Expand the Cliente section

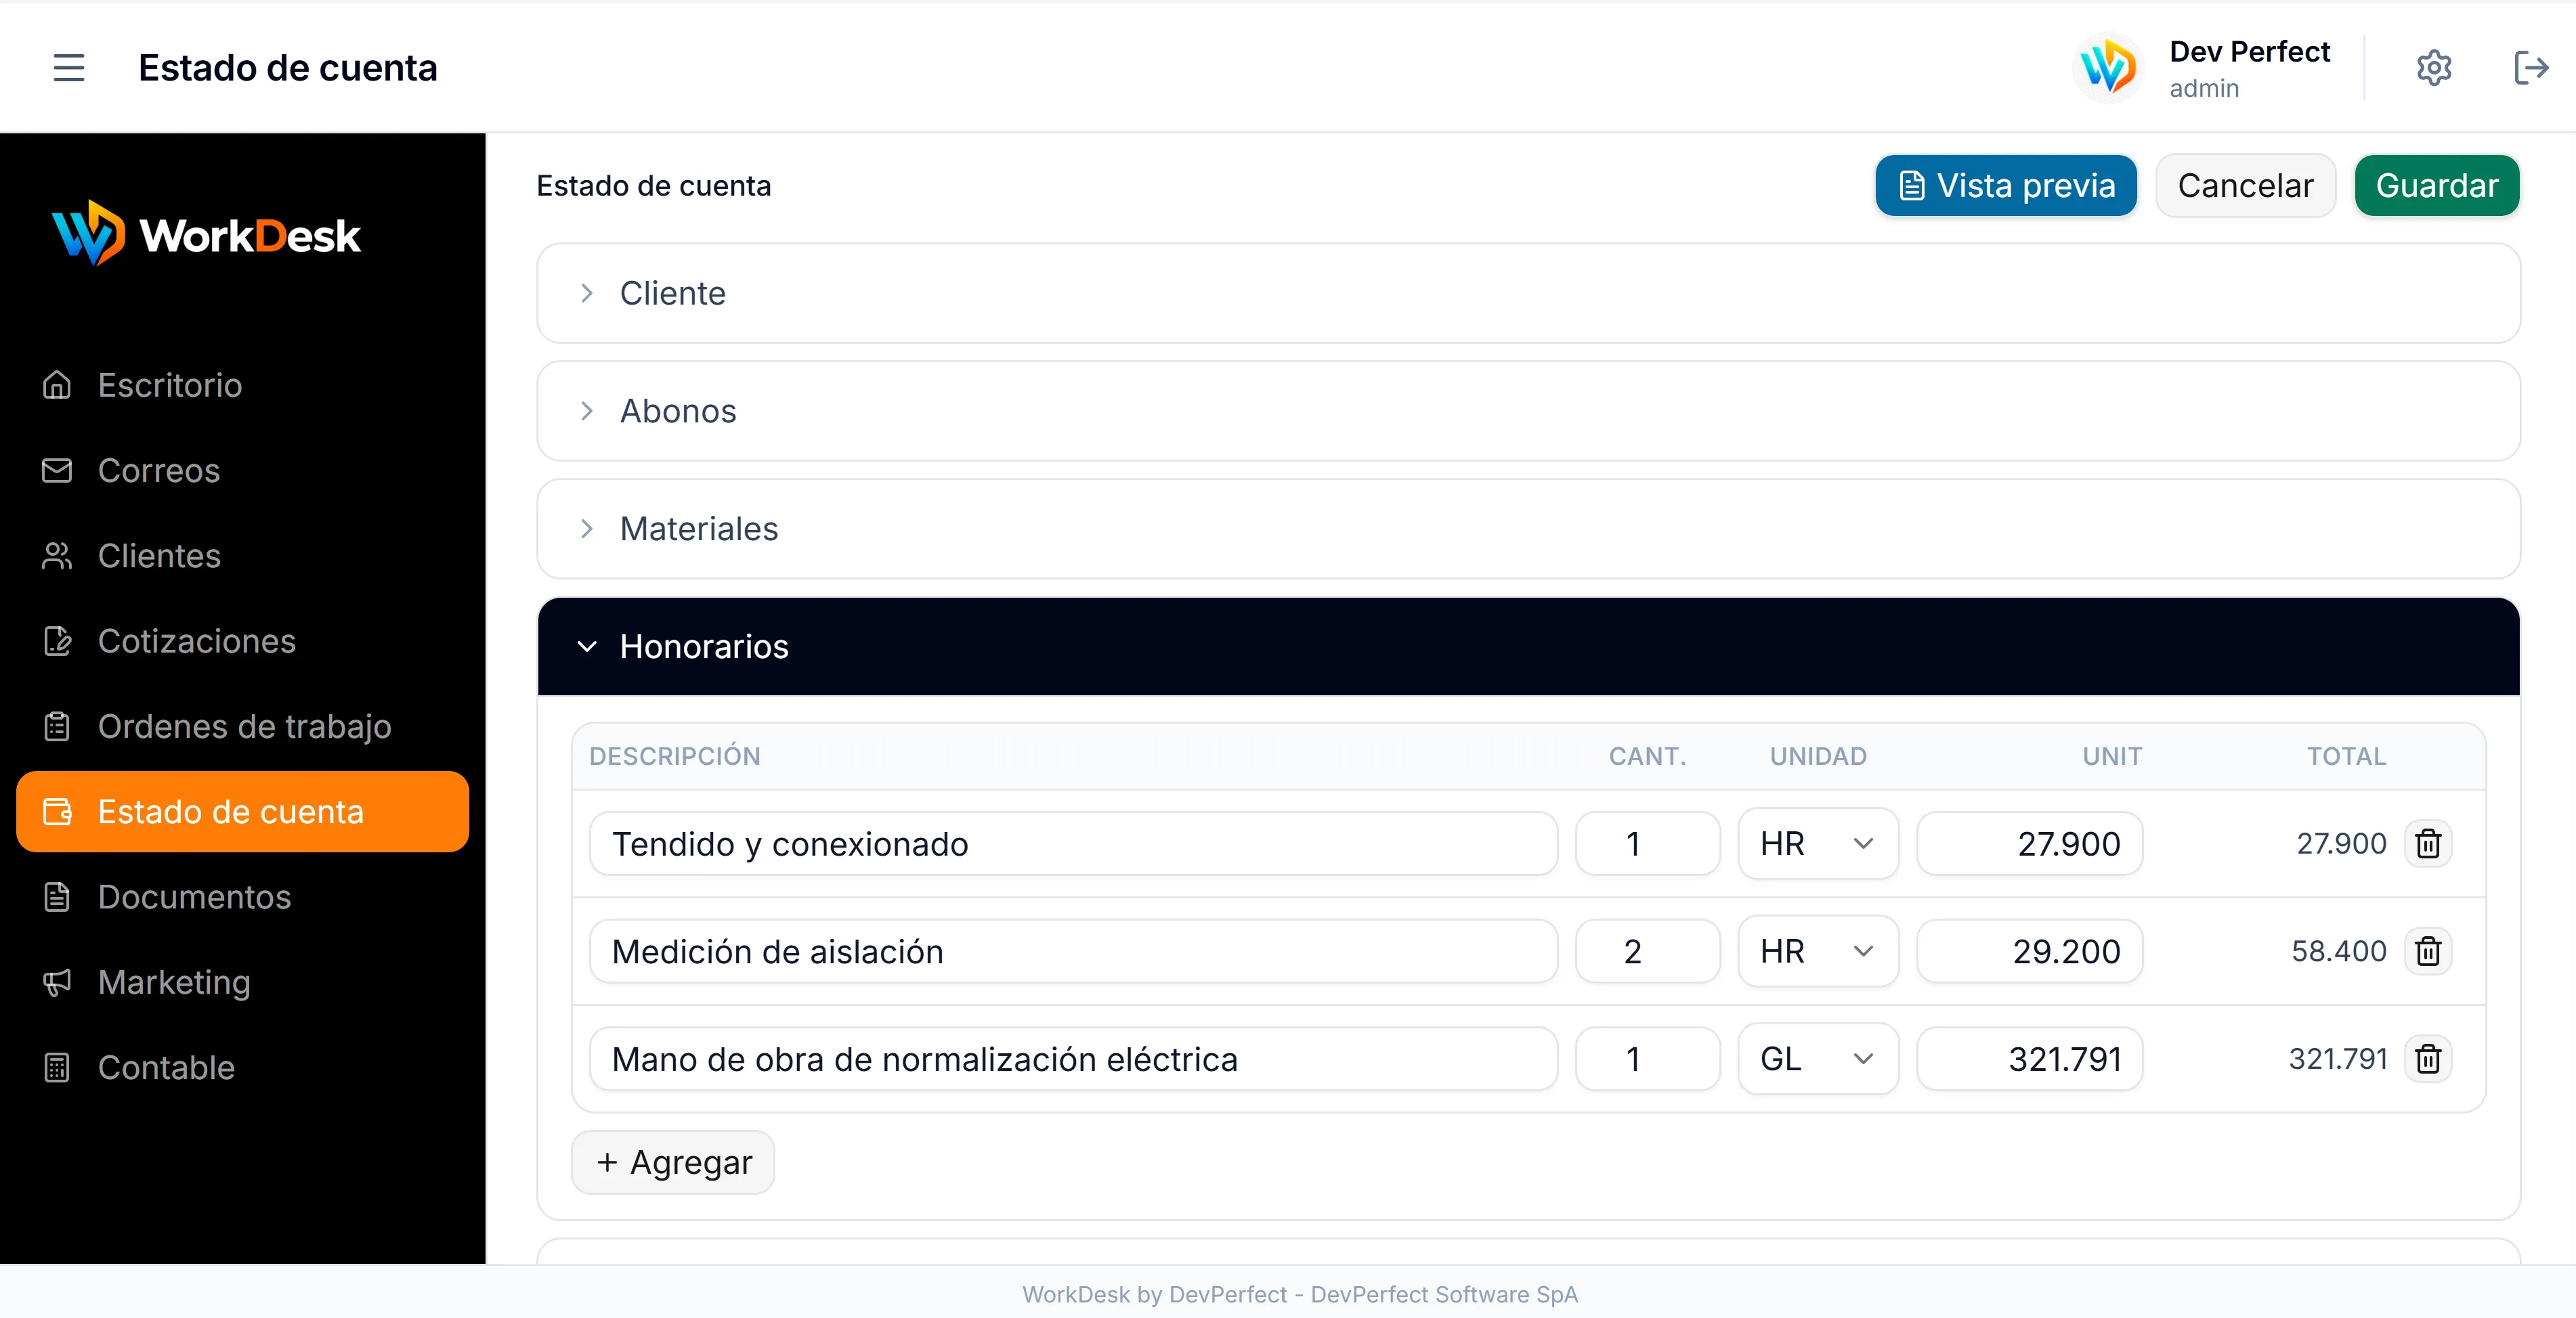[1528, 293]
